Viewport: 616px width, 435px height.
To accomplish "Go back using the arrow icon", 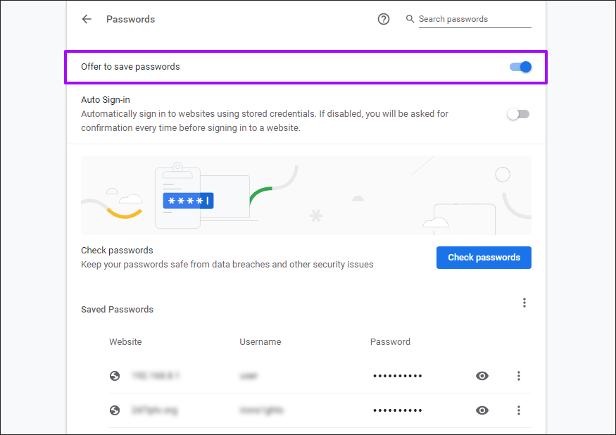I will pyautogui.click(x=87, y=19).
